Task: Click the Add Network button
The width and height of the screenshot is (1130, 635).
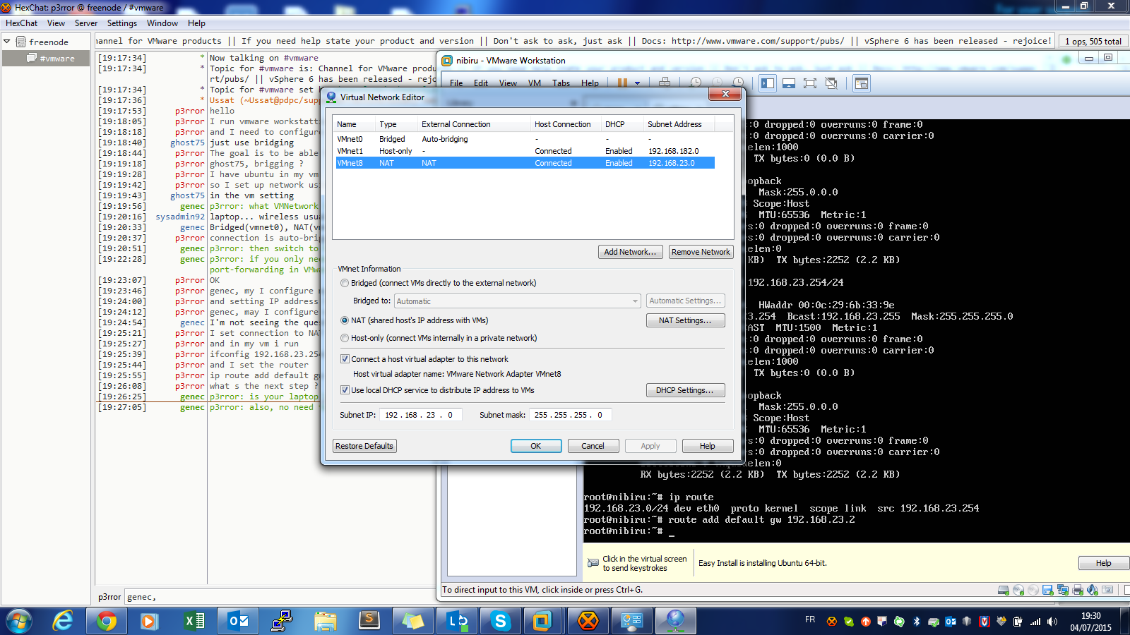Action: click(x=630, y=252)
